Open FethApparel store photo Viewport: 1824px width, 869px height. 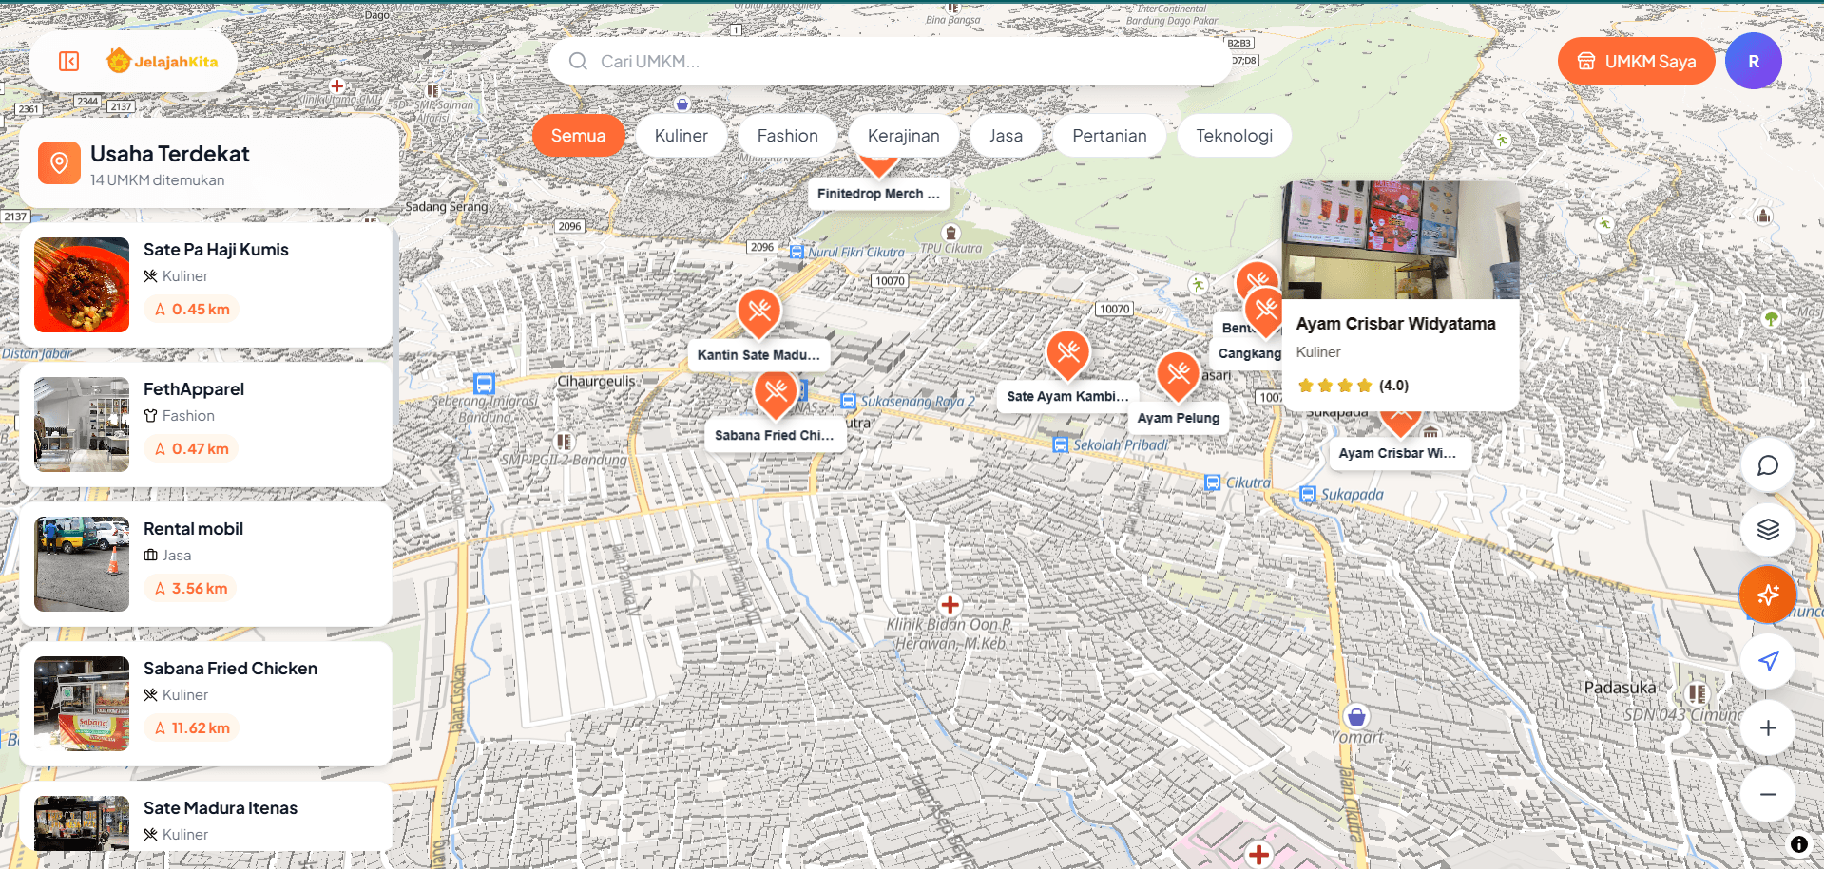(x=82, y=425)
